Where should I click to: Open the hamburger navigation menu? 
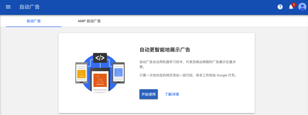(x=8, y=7)
